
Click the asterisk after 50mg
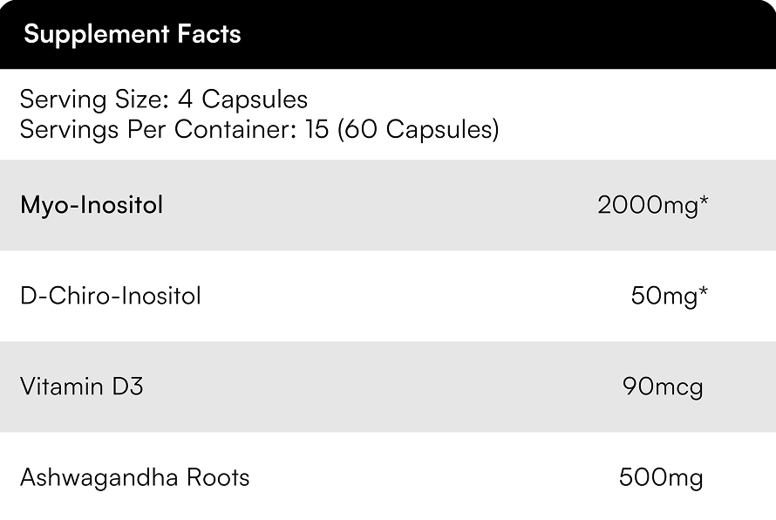coord(703,293)
